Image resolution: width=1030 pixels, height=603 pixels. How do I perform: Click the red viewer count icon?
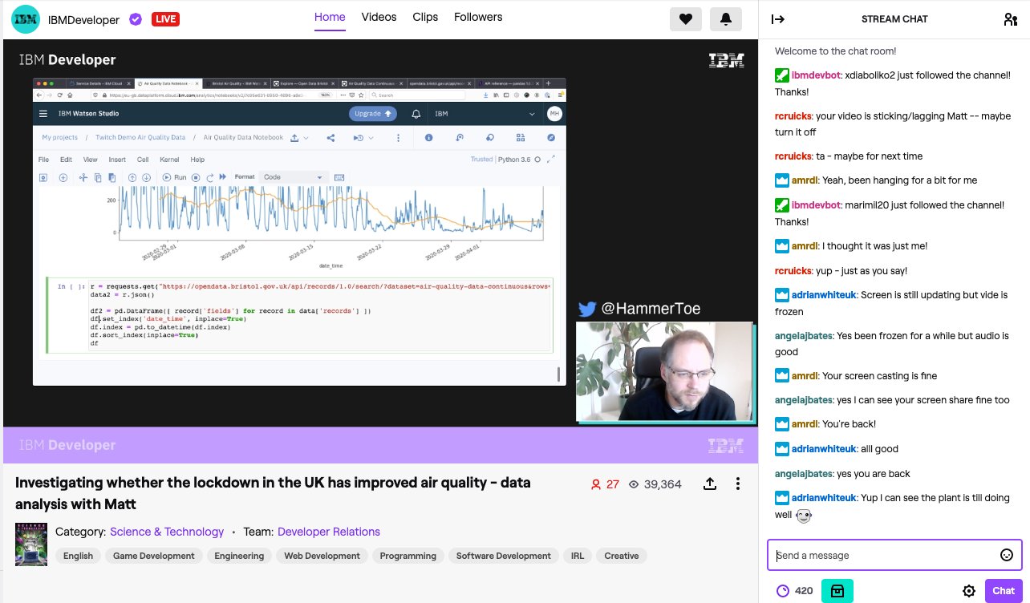coord(596,484)
